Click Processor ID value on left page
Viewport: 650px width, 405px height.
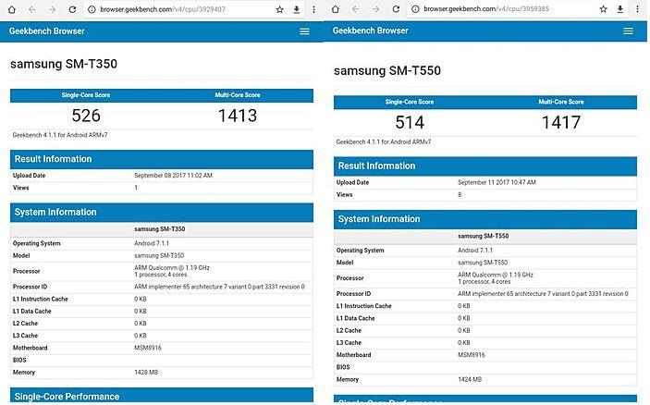coord(219,287)
